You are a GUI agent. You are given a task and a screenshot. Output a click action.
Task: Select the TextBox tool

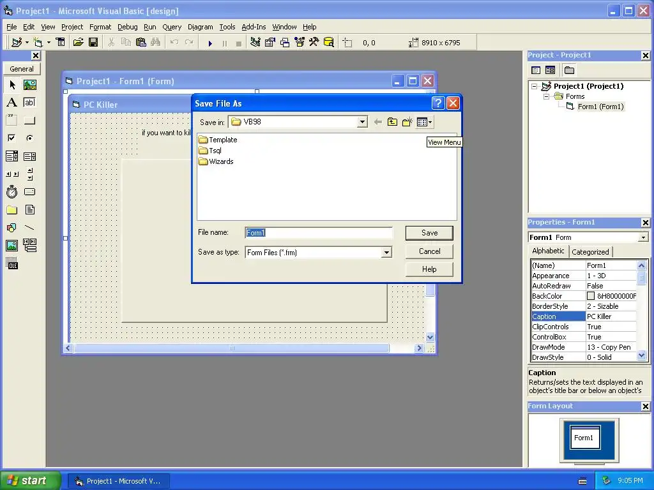point(29,103)
